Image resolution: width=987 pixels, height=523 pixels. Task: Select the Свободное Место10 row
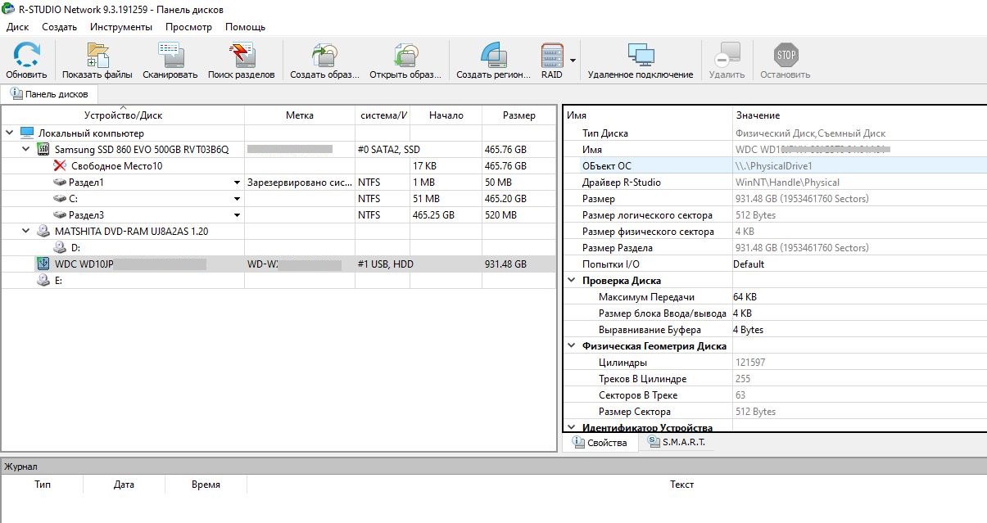[x=278, y=165]
